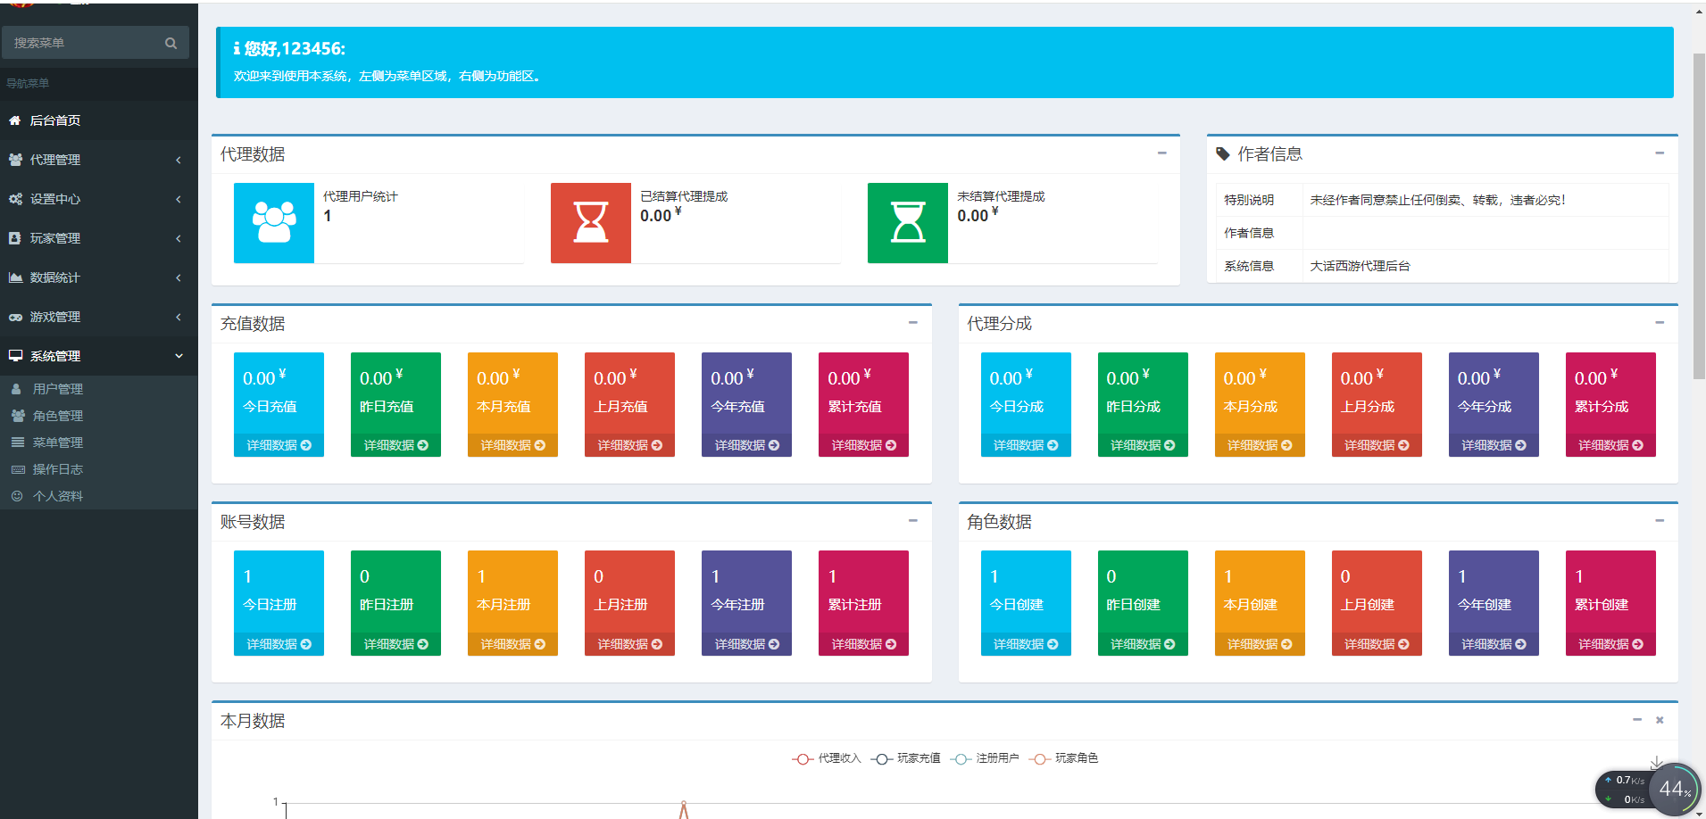
Task: Collapse the 系统管理 sidebar menu
Action: point(98,356)
